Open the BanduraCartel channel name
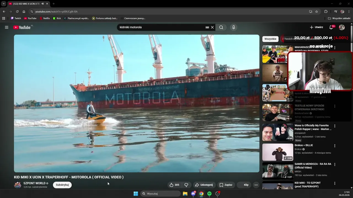The width and height of the screenshot is (353, 198). coord(302,113)
